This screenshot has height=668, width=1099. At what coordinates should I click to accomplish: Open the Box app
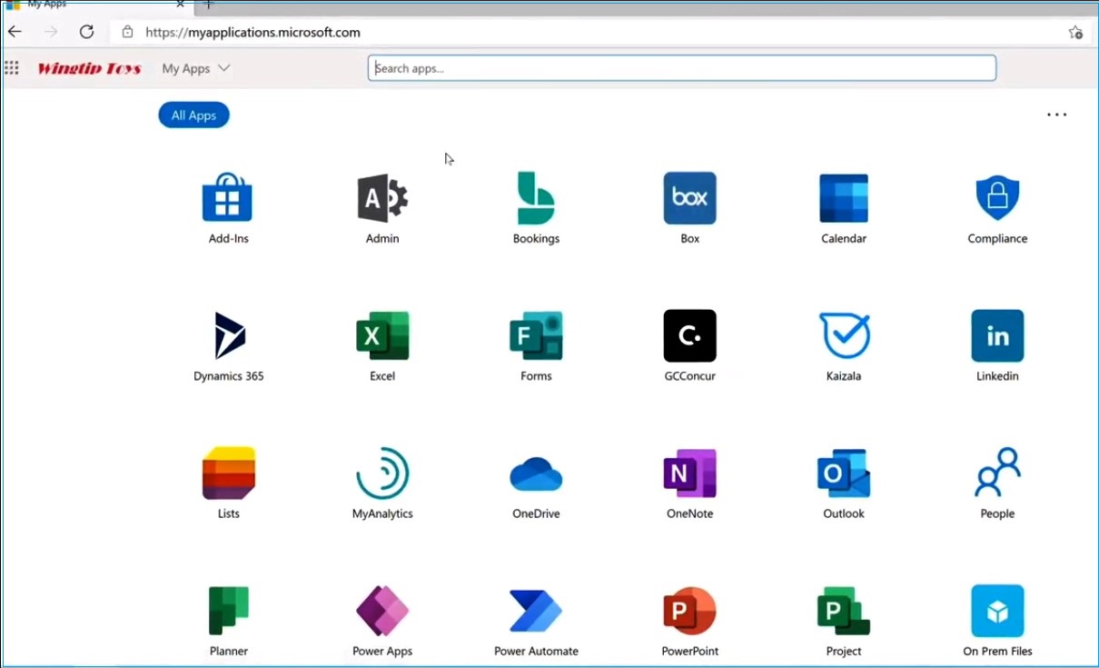click(x=689, y=208)
